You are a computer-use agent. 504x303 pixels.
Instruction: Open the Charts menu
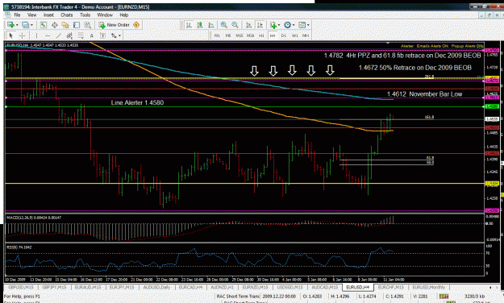[67, 15]
